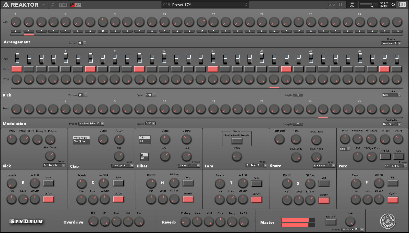Toggle Gate step 7 in Kick row
Viewport: 409px width, 233px height.
tap(90, 69)
